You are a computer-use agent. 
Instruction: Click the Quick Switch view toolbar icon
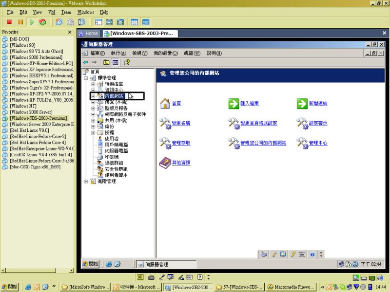[x=120, y=22]
